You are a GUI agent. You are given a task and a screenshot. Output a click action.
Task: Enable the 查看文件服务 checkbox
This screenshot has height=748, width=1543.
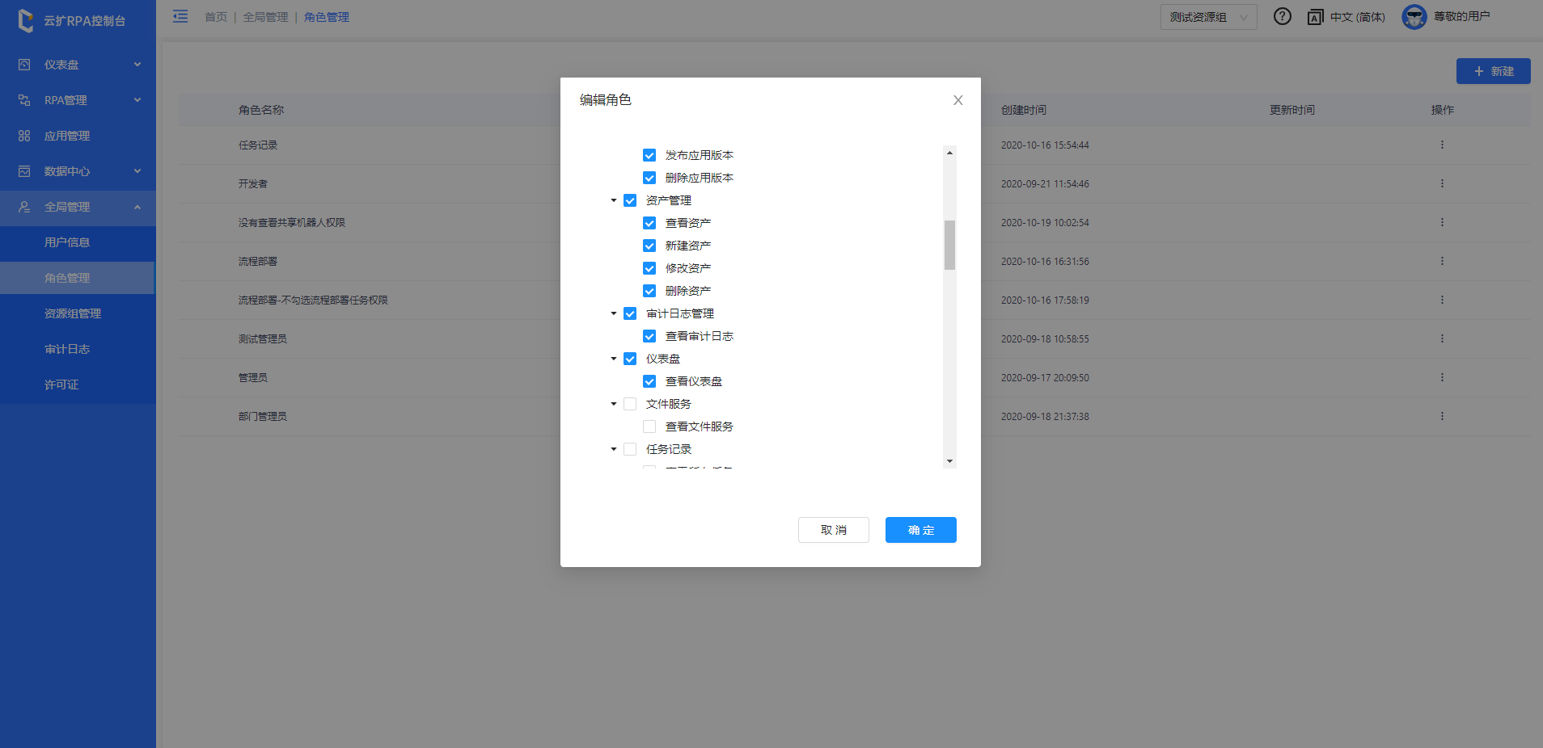[649, 427]
